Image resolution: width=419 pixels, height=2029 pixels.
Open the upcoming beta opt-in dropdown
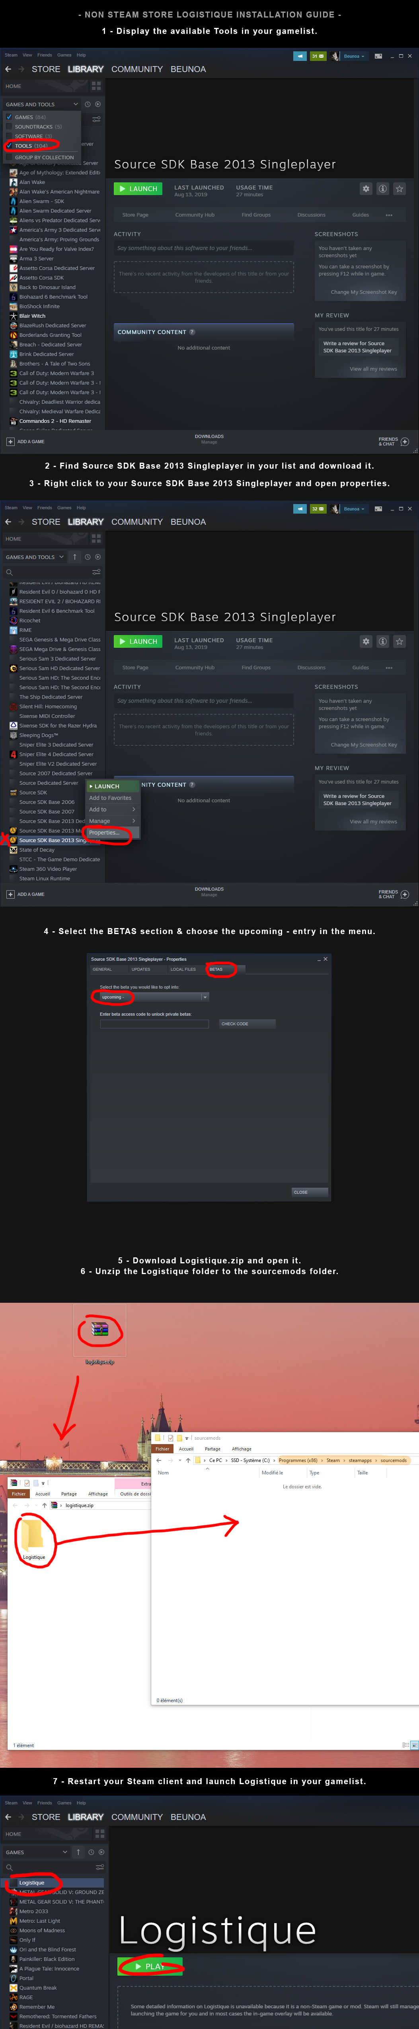pyautogui.click(x=154, y=997)
